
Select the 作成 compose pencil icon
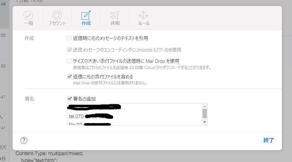pyautogui.click(x=86, y=15)
